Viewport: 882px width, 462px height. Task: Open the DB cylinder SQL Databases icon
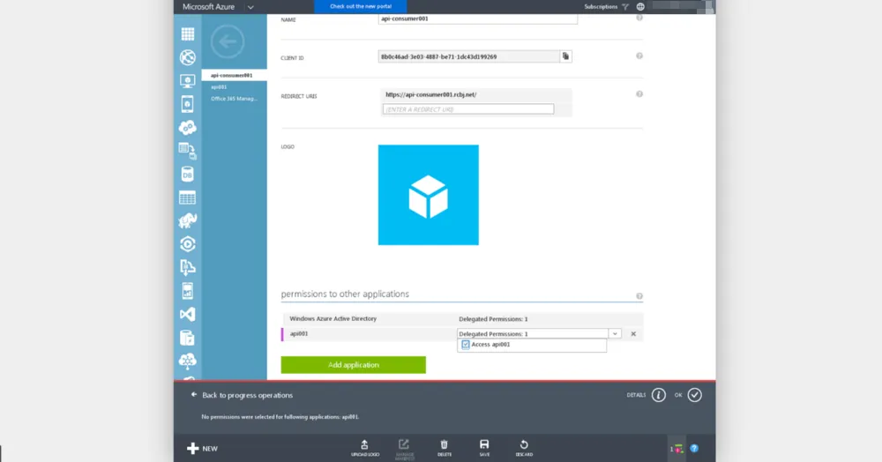[187, 175]
